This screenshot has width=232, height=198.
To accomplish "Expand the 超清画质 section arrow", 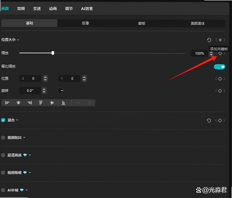I will tap(30, 155).
